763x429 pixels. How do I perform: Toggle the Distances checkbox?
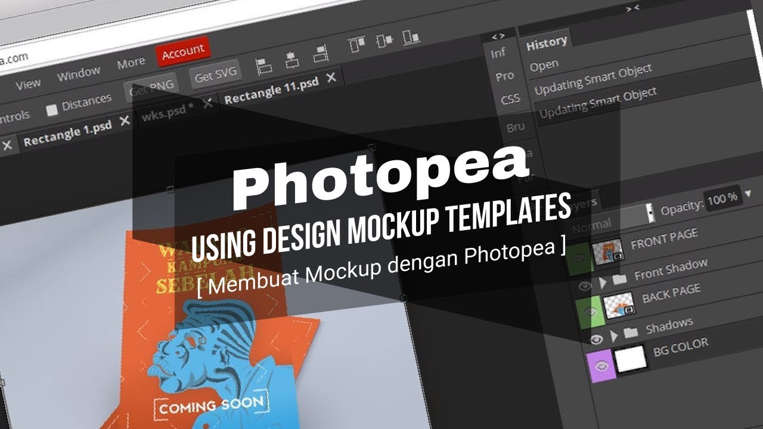[x=52, y=109]
